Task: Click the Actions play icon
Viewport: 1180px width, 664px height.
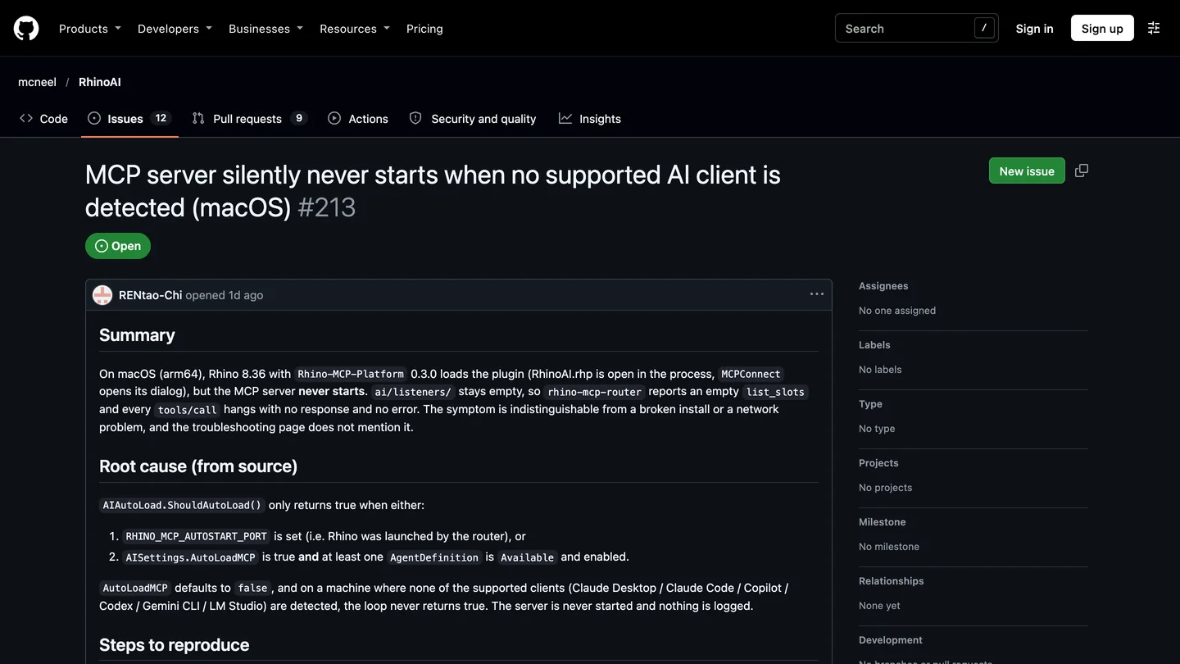Action: (334, 118)
